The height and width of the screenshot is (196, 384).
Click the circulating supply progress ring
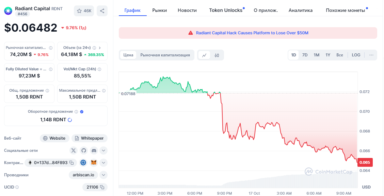[x=70, y=120]
